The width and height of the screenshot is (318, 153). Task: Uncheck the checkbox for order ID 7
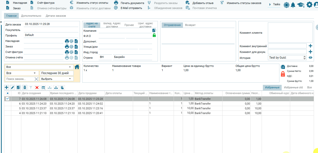pos(8,99)
